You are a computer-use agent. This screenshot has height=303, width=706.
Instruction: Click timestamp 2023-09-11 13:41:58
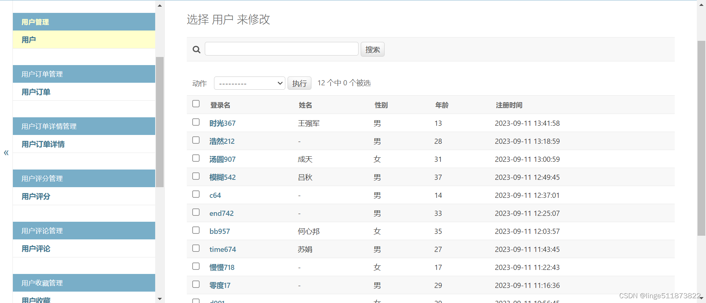click(x=527, y=123)
